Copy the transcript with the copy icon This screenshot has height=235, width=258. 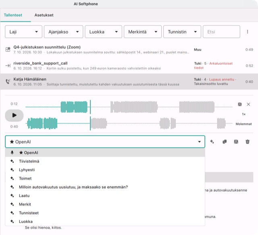[225, 142]
